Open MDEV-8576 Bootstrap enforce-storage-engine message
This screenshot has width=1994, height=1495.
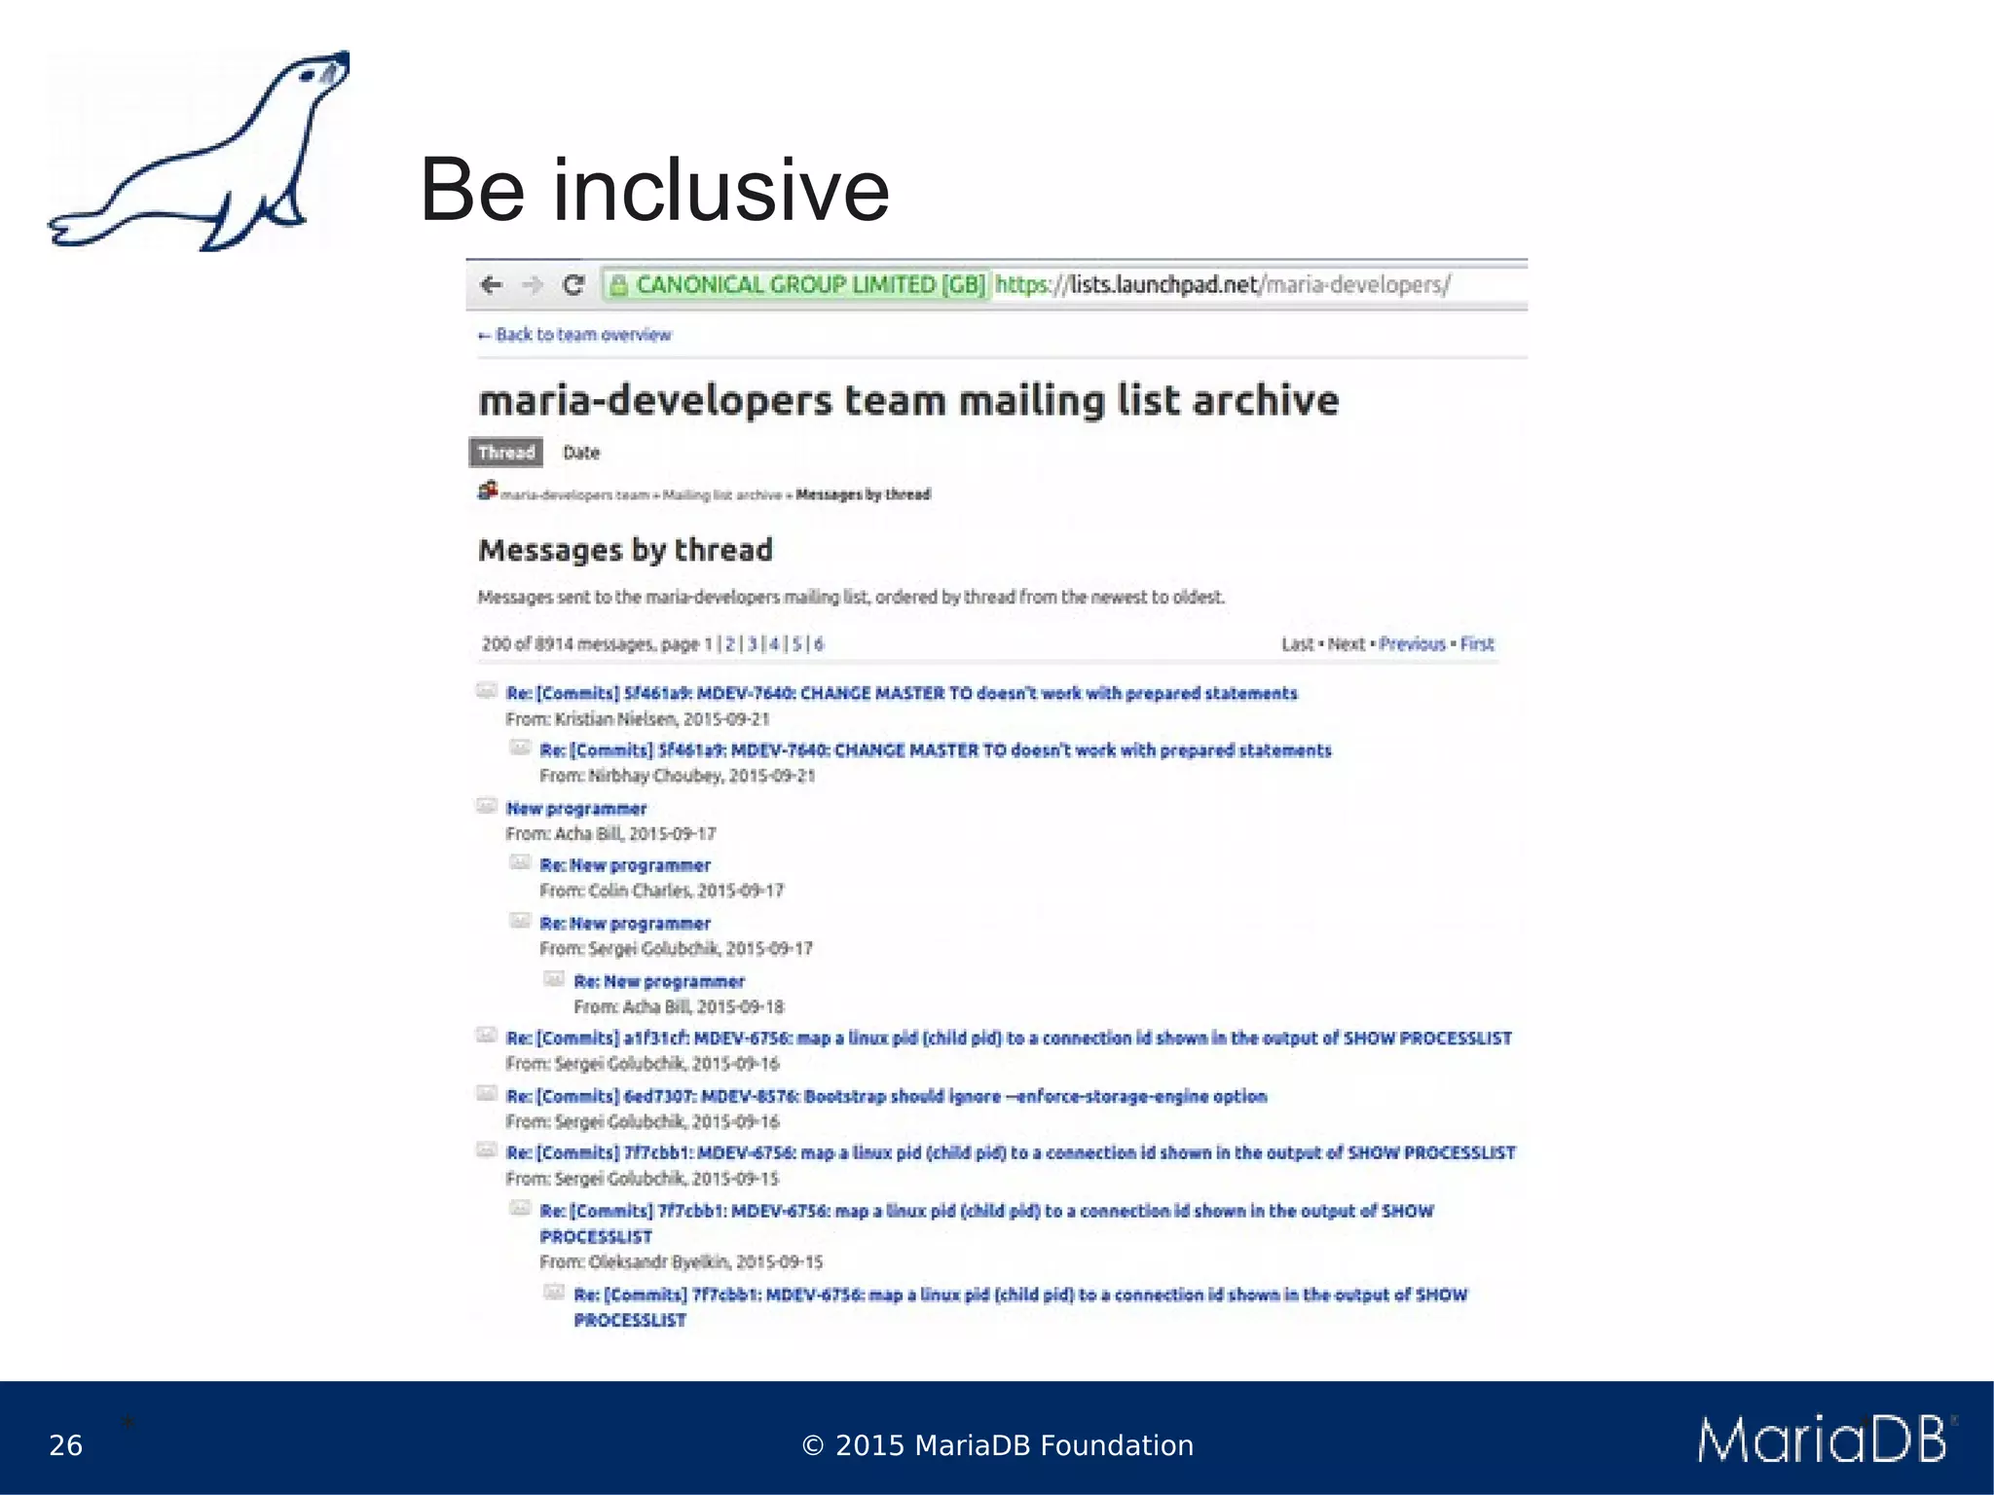pos(886,1097)
